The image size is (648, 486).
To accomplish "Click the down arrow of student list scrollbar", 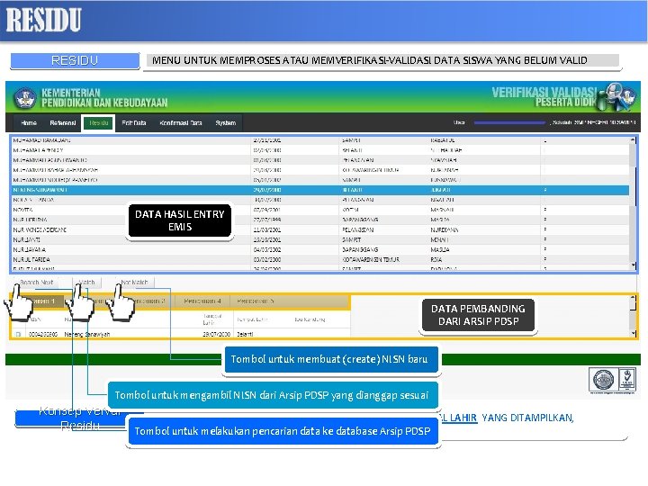I will tap(633, 265).
